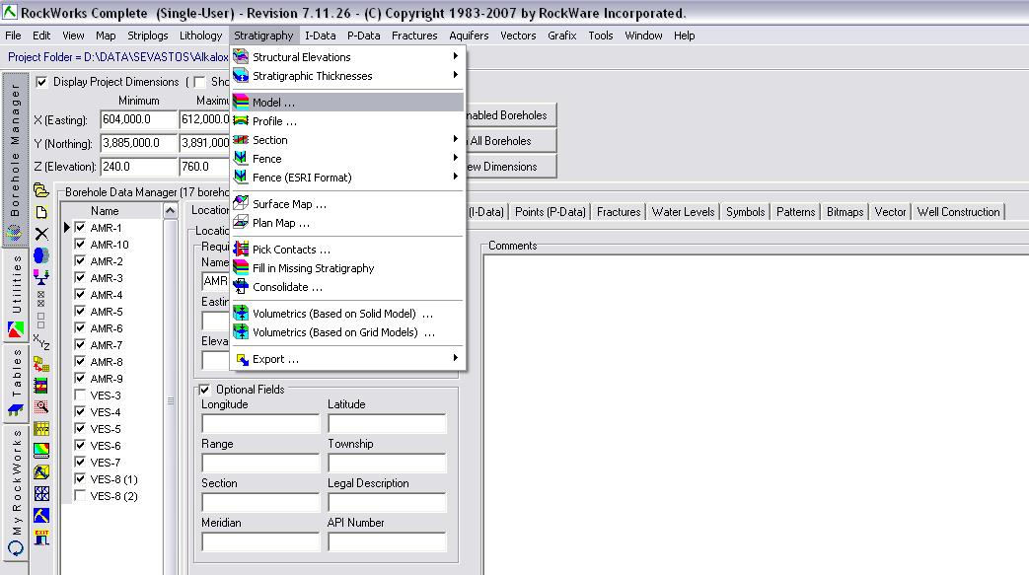Screen dimensions: 1029x575
Task: Expand the Section submenu
Action: [348, 140]
